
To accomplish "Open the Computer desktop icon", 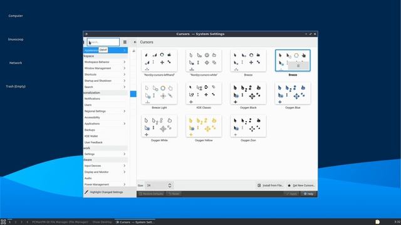I will pyautogui.click(x=16, y=16).
